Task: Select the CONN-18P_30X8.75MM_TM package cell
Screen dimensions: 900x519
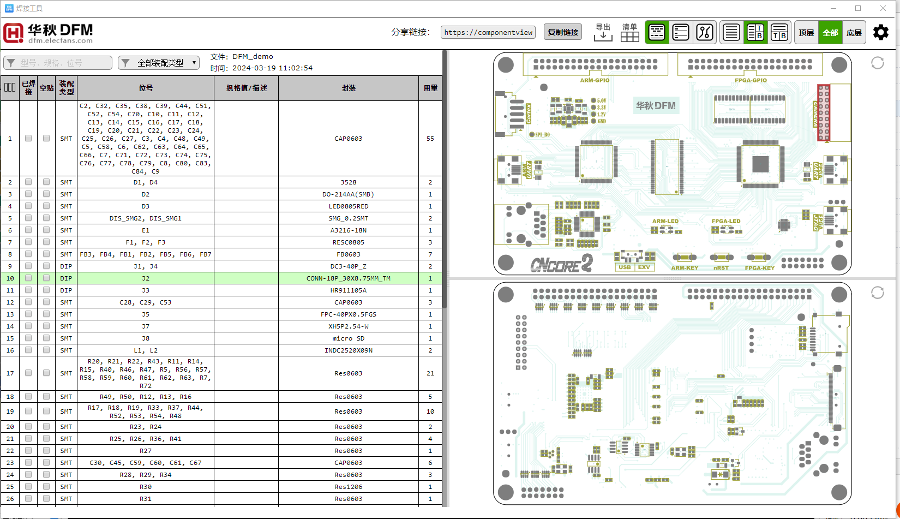Action: (x=349, y=278)
